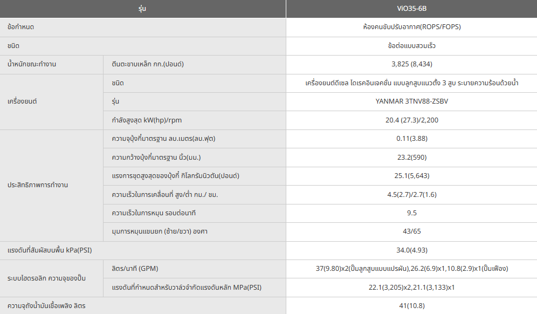
Task: Click the bucket width value 23.2(590)
Action: 411,157
